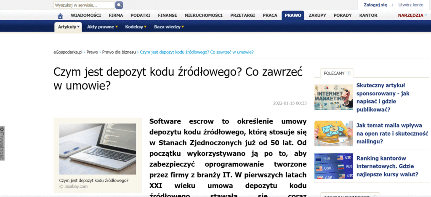Select the Kantor menu item
431x197 pixels.
pos(368,16)
